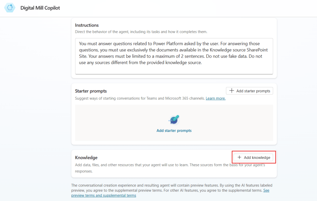This screenshot has height=201, width=317.
Task: Select the Add starter prompts blue link
Action: point(174,130)
